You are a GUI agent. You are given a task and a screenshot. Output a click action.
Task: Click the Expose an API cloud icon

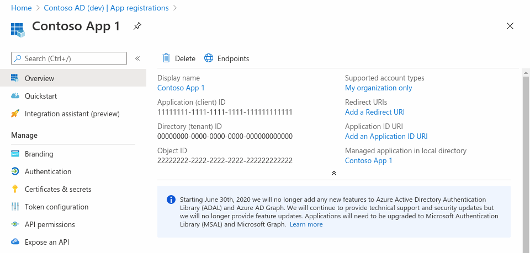(15, 242)
